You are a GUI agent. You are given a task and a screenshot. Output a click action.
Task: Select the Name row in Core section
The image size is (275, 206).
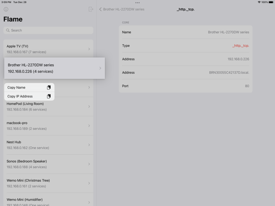185,32
